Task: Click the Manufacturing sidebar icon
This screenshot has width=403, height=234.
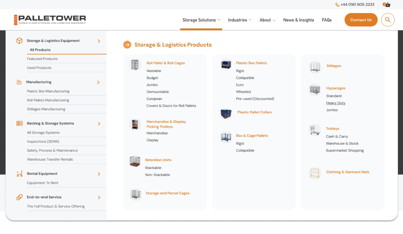Action: [x=19, y=82]
